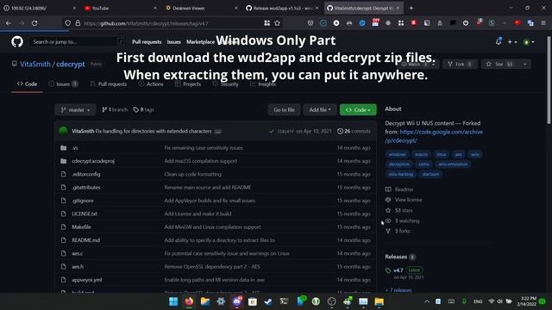Screen dimensions: 552x310
Task: Open the README.md file
Action: click(x=85, y=240)
